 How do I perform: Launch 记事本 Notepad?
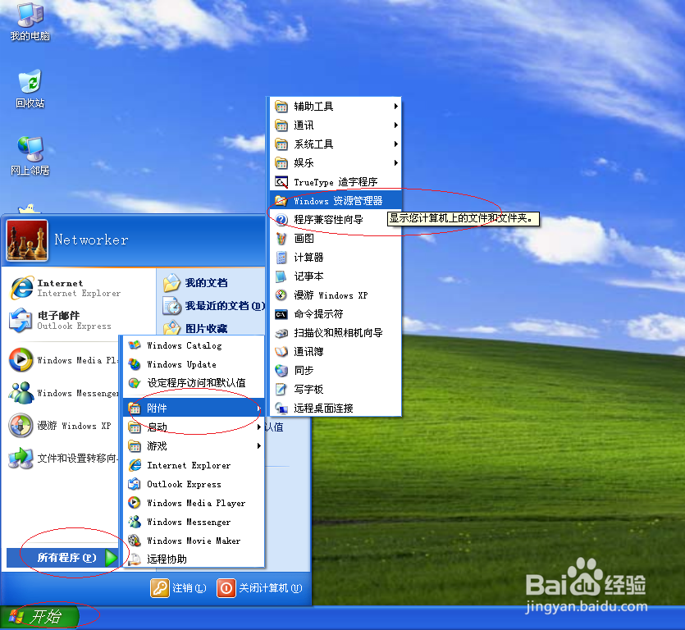pos(336,276)
